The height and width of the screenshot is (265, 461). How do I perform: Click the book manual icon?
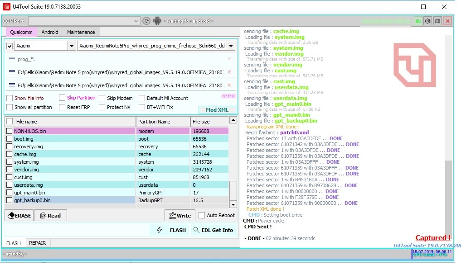click(438, 21)
